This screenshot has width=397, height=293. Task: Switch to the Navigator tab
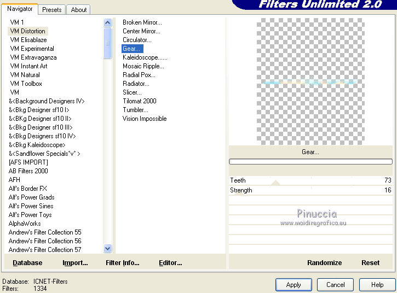pyautogui.click(x=20, y=9)
